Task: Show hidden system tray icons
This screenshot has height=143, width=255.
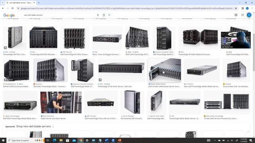Action: [x=215, y=140]
